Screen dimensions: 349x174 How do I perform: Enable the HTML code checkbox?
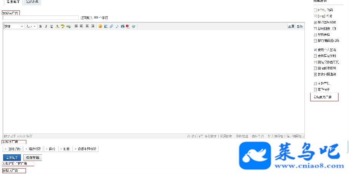click(315, 10)
